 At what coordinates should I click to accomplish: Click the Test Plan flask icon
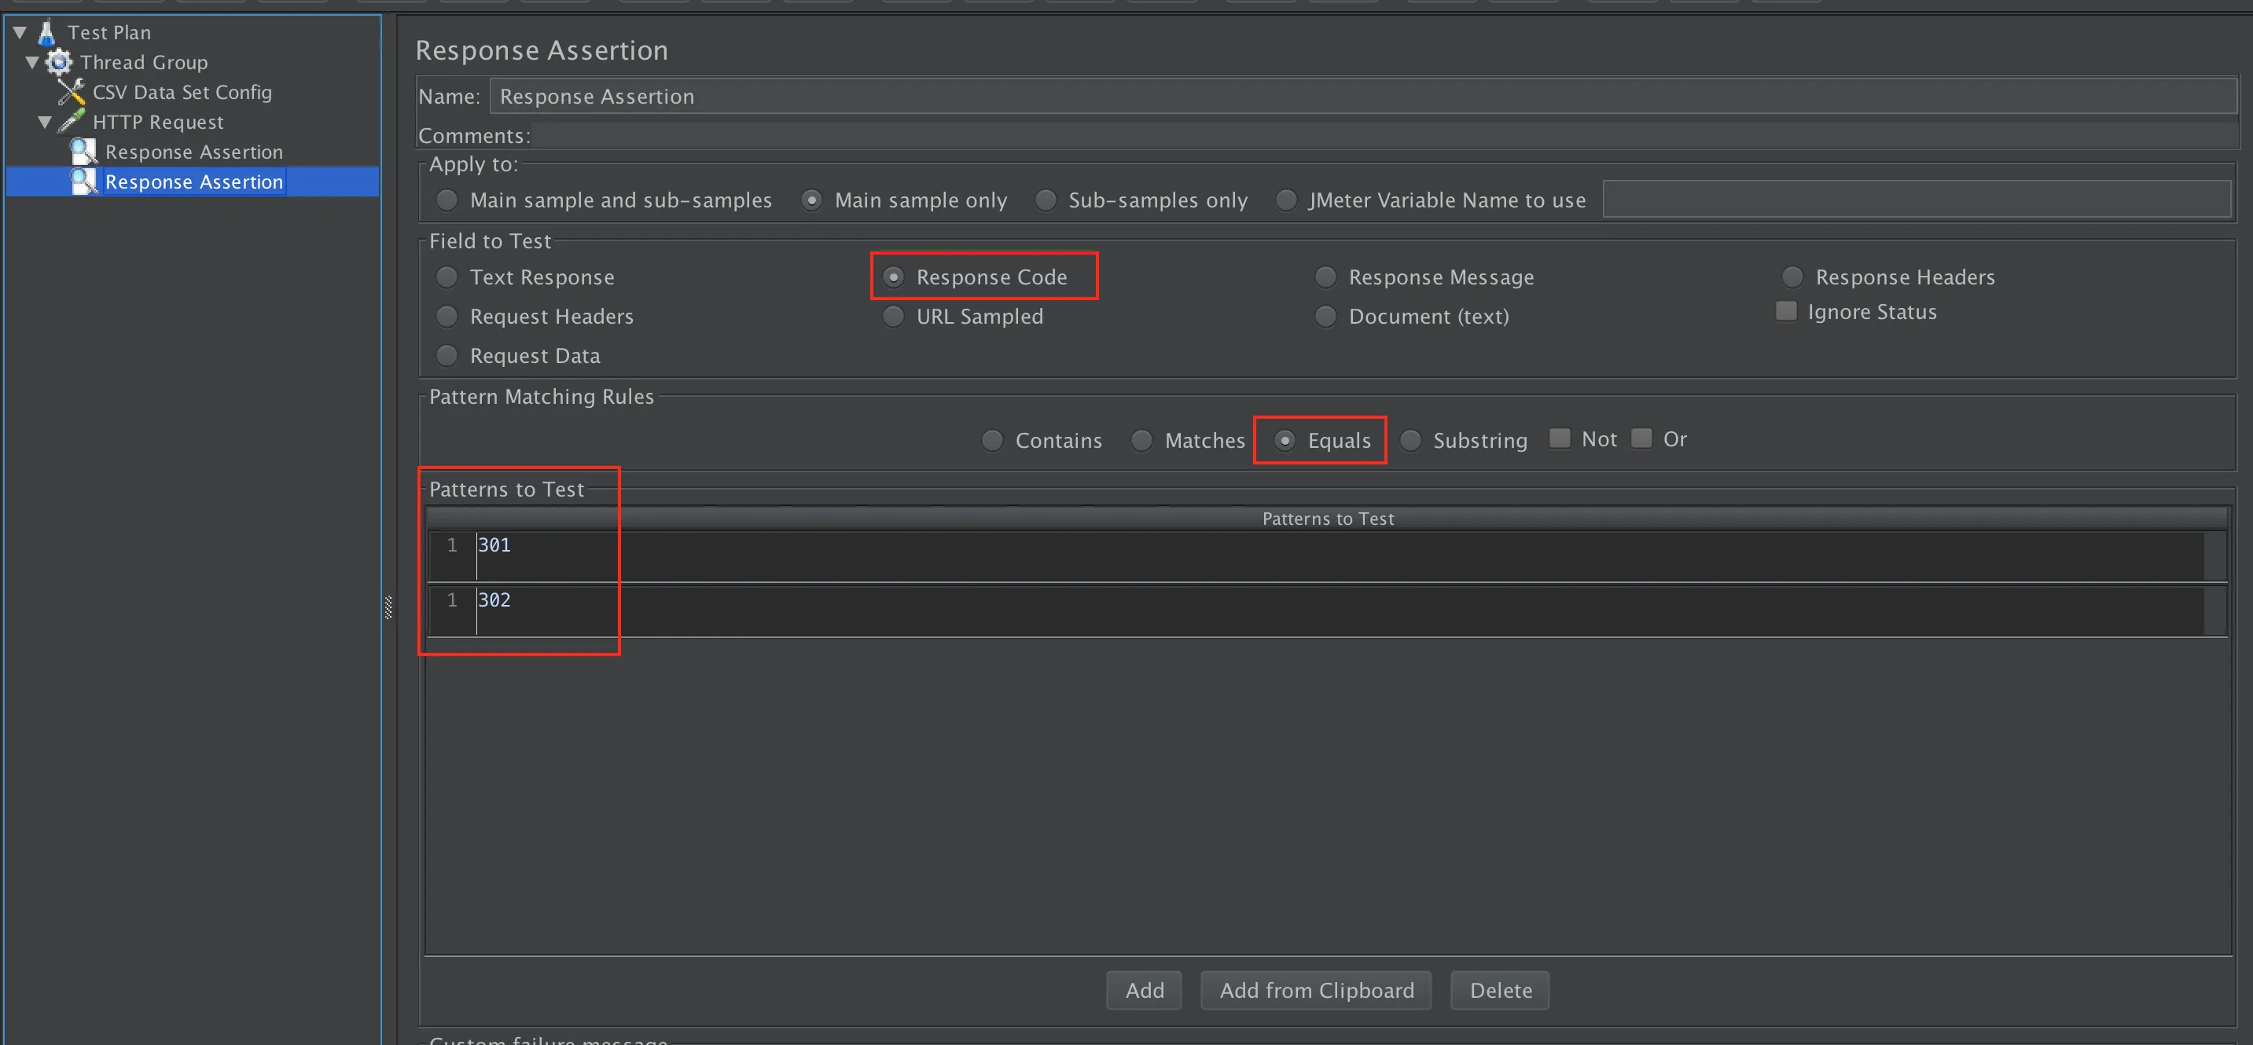click(x=47, y=32)
